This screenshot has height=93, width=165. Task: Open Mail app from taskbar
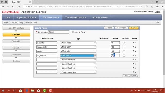pos(38,91)
